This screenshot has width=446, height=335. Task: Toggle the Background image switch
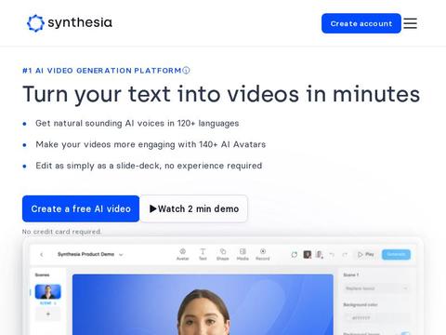pyautogui.click(x=405, y=333)
